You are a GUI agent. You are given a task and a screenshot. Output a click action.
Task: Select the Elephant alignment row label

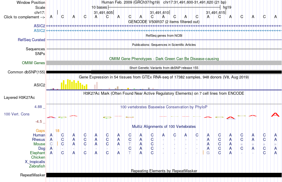[37, 153]
